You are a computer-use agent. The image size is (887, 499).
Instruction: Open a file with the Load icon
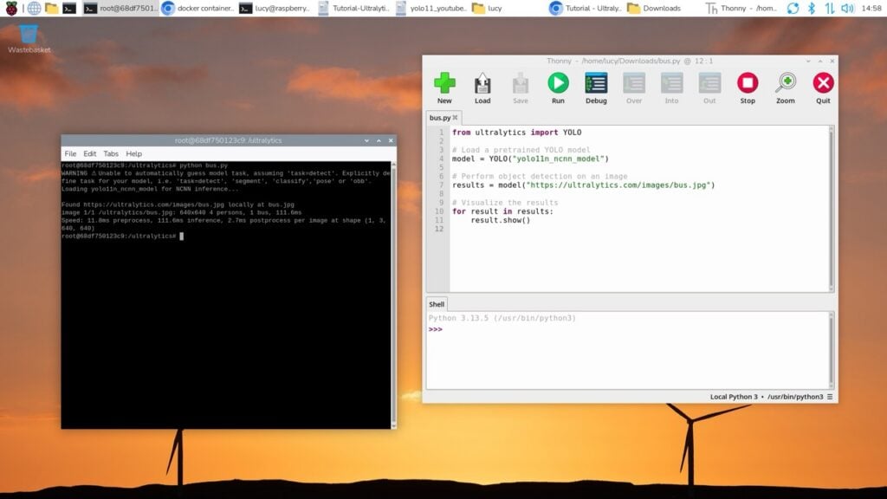click(482, 84)
